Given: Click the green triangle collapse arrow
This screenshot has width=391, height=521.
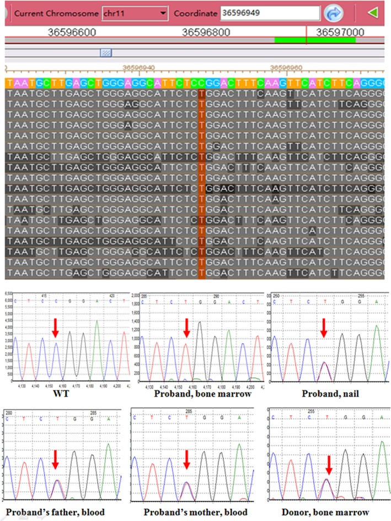Looking at the screenshot, I should click(x=373, y=13).
